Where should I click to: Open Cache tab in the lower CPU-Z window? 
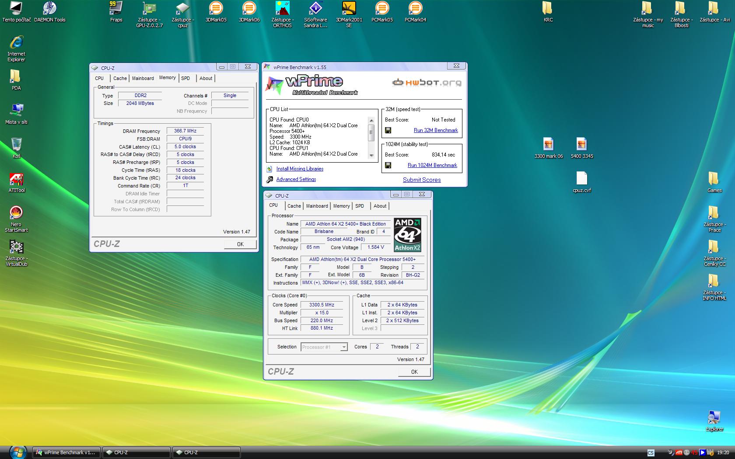[294, 206]
